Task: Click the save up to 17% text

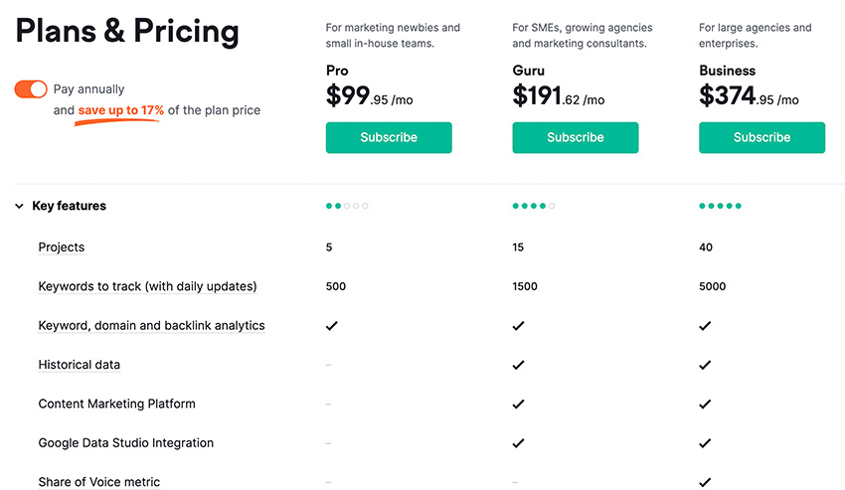Action: pos(120,110)
